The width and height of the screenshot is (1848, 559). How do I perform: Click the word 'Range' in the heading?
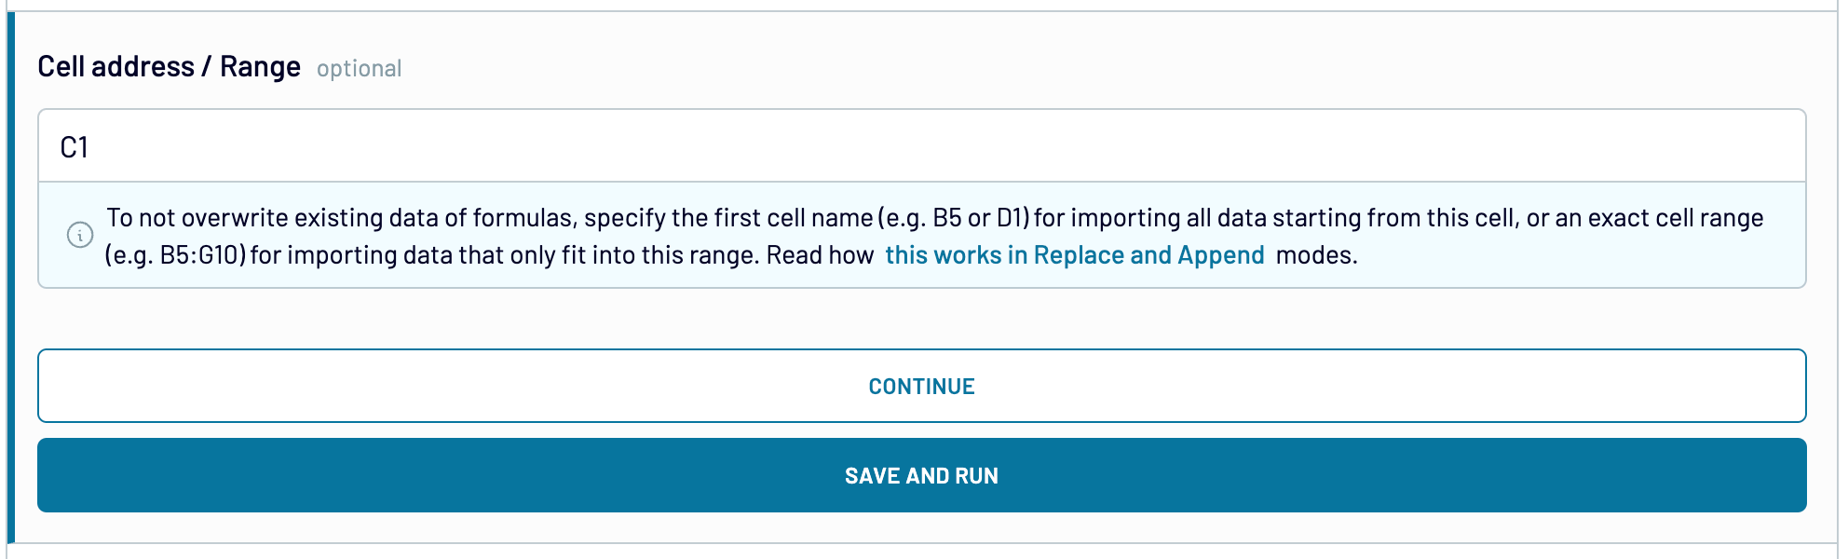pos(260,67)
